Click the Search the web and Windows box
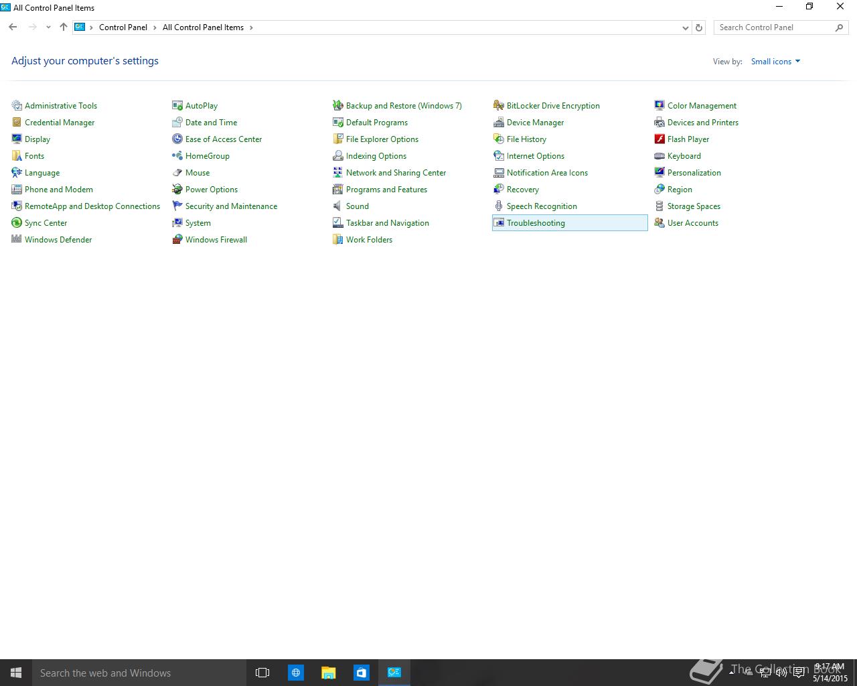Image resolution: width=857 pixels, height=686 pixels. [x=139, y=673]
